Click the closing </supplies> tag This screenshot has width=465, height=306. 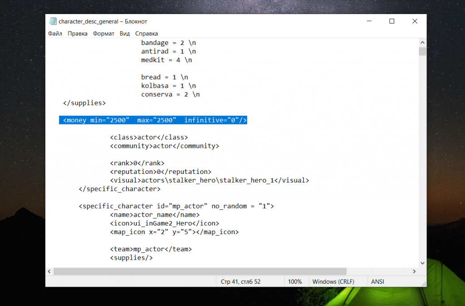pos(84,103)
